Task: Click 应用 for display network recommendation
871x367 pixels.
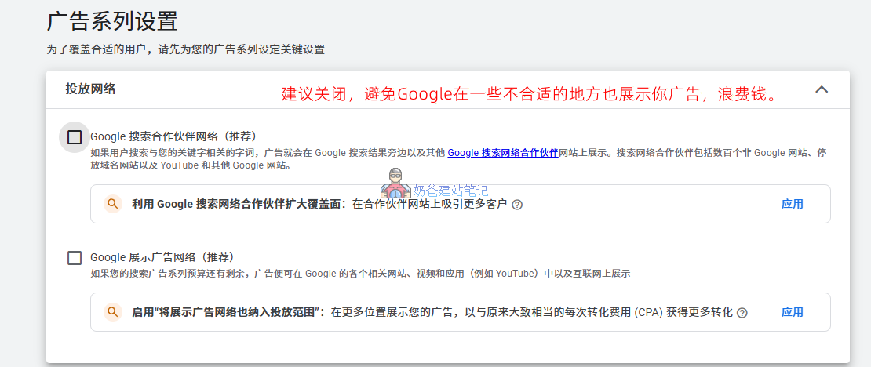Action: pyautogui.click(x=792, y=312)
